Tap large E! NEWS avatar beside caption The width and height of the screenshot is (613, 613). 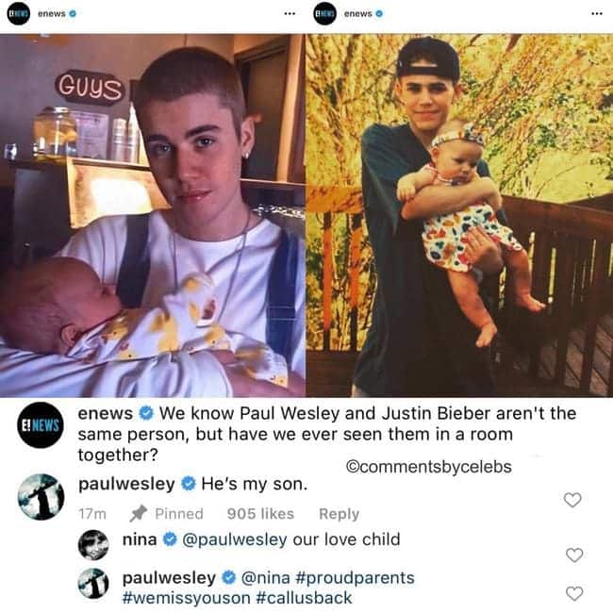tap(41, 425)
